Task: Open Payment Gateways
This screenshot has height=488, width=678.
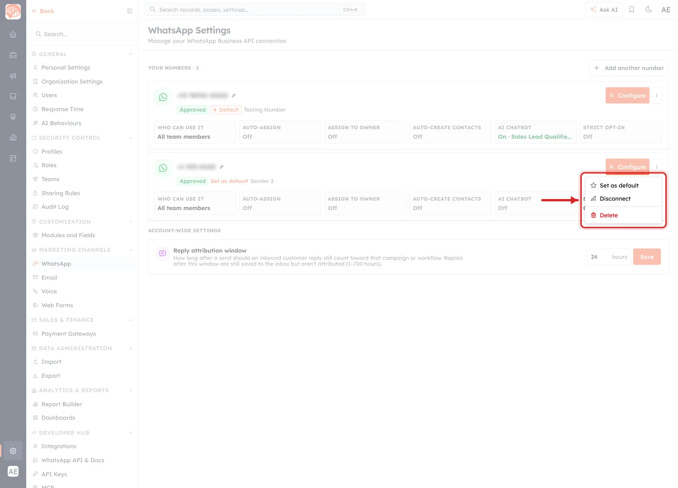Action: (69, 334)
